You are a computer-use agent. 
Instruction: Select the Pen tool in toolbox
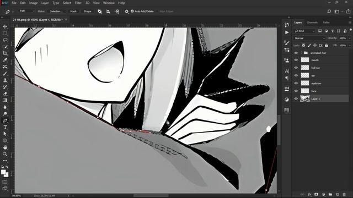[5, 120]
